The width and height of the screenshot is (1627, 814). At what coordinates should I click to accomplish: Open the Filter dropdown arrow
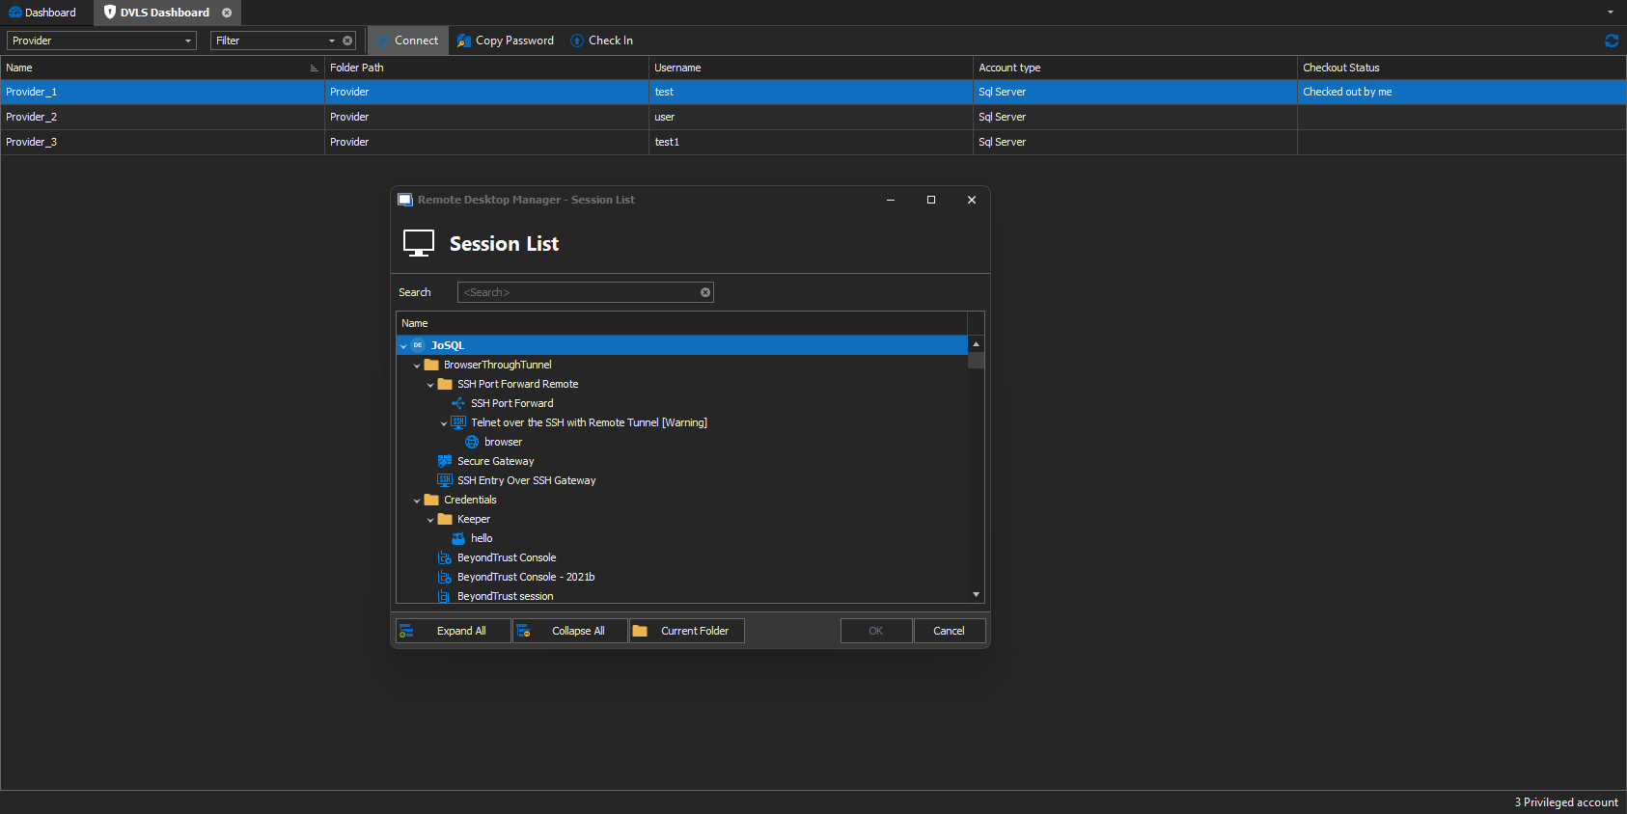(x=332, y=41)
